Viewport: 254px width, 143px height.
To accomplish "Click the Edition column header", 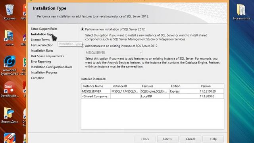I will coord(184,86).
